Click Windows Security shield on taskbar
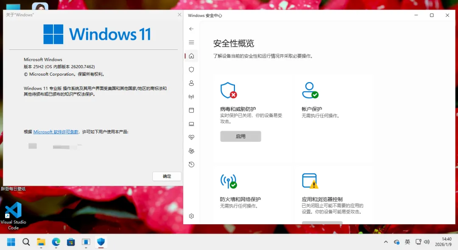The width and height of the screenshot is (458, 250). (x=101, y=242)
